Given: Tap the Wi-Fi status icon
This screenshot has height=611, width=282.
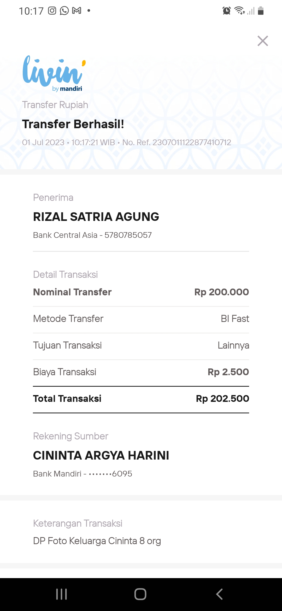Looking at the screenshot, I should (239, 11).
